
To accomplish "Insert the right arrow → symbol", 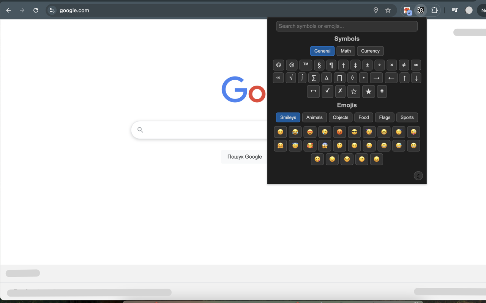I will pos(376,78).
